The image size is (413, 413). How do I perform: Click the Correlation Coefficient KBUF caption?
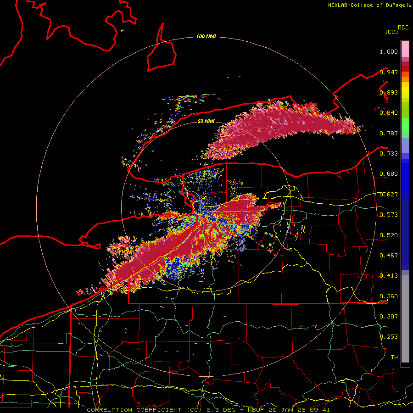point(208,410)
